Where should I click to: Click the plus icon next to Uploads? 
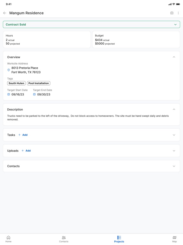23,151
